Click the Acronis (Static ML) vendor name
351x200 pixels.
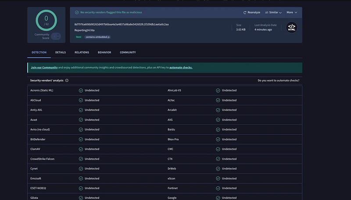coord(42,91)
